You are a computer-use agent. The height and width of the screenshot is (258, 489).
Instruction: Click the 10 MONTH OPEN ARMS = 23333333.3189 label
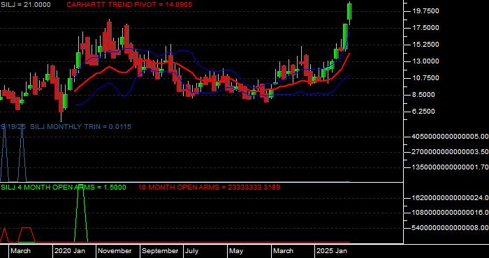click(209, 188)
